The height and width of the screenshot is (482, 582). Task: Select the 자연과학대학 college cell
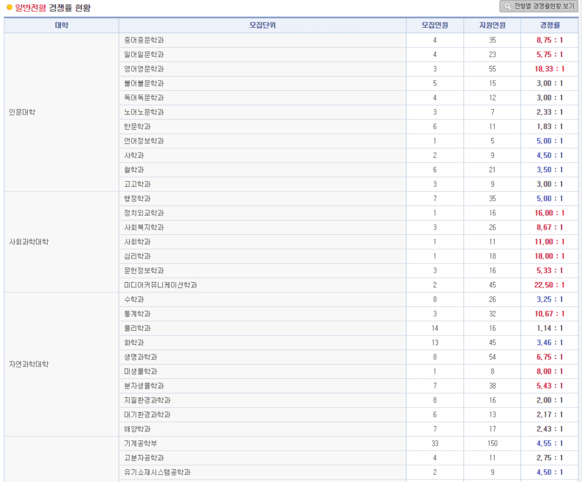click(61, 365)
